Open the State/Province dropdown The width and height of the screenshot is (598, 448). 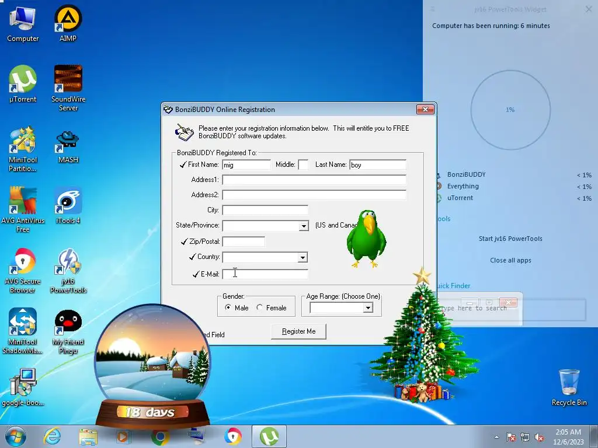pyautogui.click(x=304, y=226)
